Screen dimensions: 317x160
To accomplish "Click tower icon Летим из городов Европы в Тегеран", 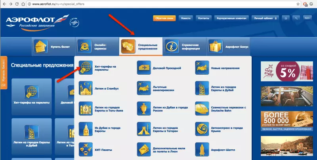I will pos(144,129).
